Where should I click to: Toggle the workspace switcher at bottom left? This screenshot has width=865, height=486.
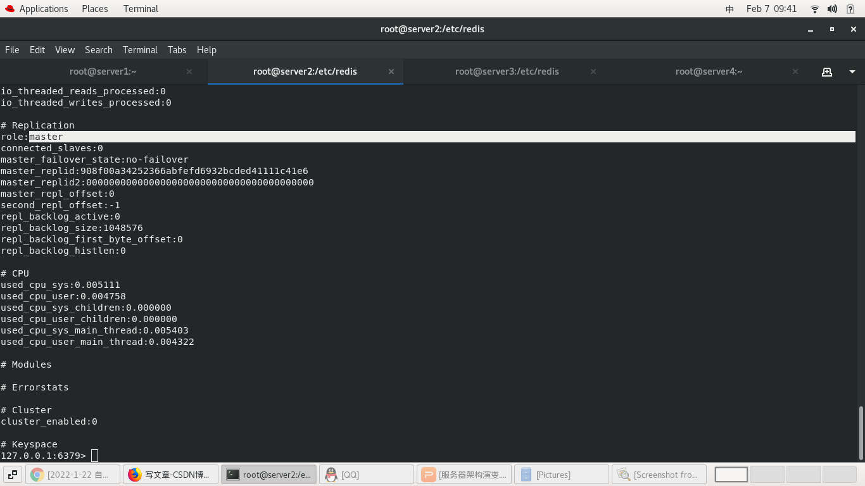[x=11, y=474]
